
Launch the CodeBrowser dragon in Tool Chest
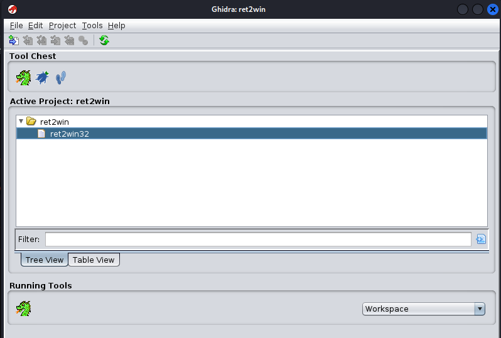(23, 78)
